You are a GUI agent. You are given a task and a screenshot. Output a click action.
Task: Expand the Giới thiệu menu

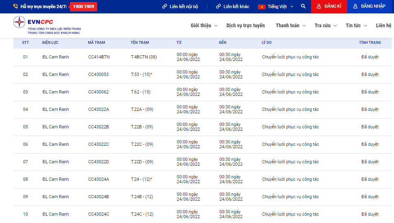204,26
